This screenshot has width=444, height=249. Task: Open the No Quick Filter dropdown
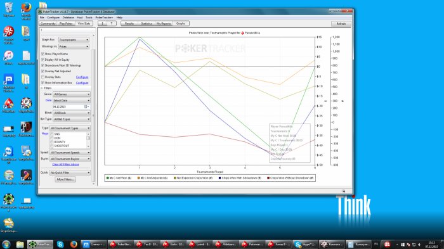(x=70, y=172)
